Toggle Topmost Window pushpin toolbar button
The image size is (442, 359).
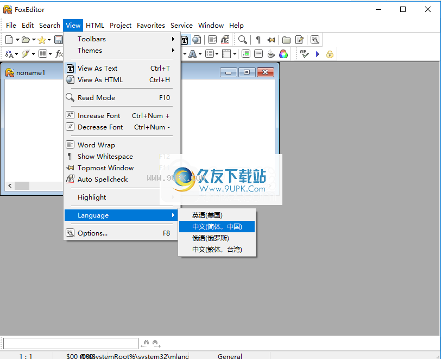[x=271, y=40]
